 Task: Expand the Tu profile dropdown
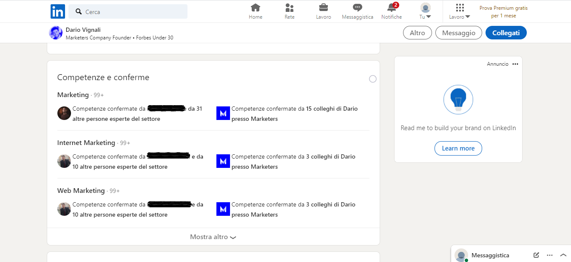[426, 11]
